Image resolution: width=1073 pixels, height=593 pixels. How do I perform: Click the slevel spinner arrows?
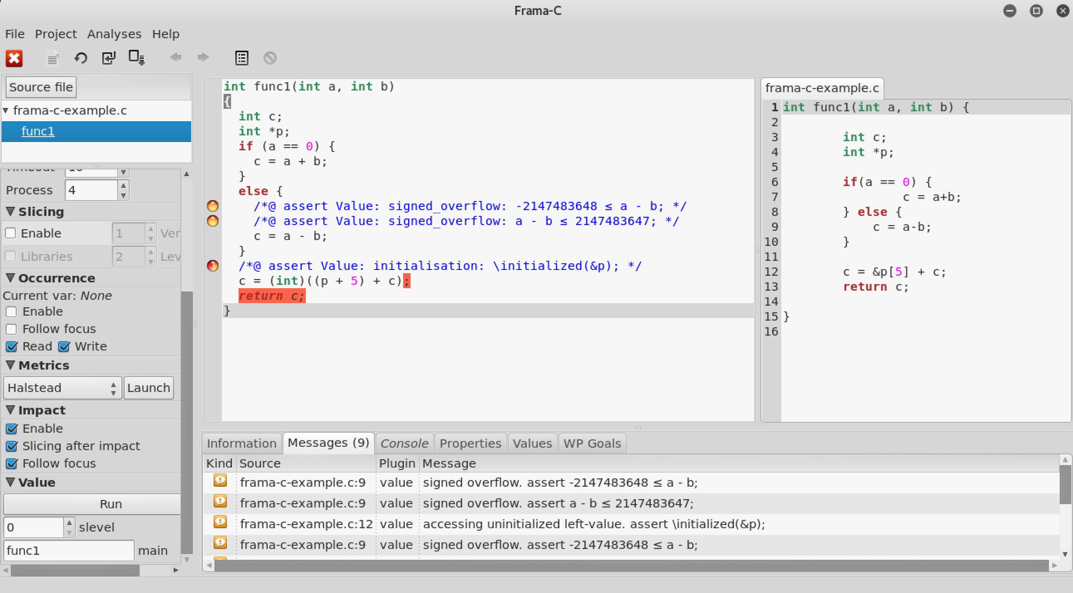coord(69,527)
